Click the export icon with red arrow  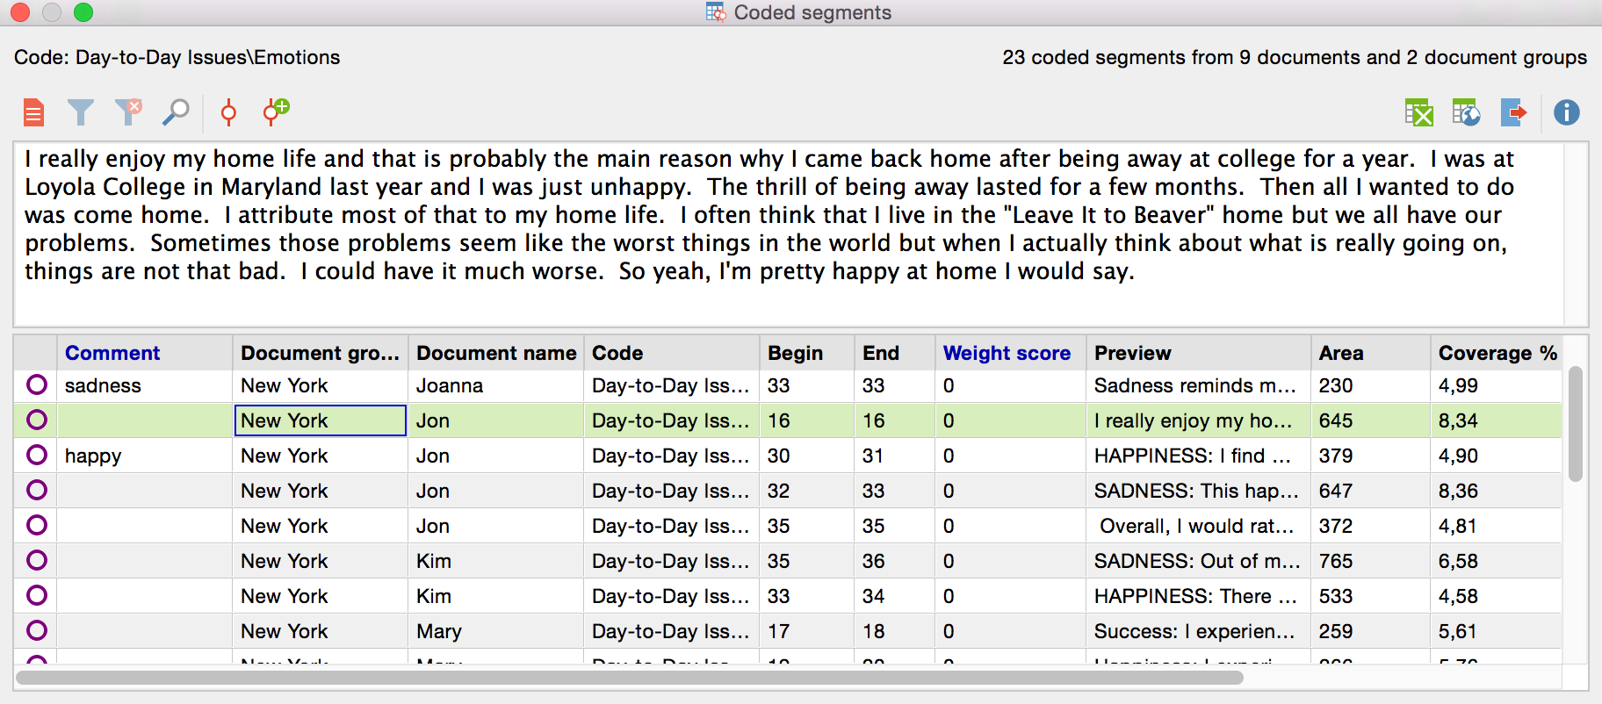coord(1513,112)
